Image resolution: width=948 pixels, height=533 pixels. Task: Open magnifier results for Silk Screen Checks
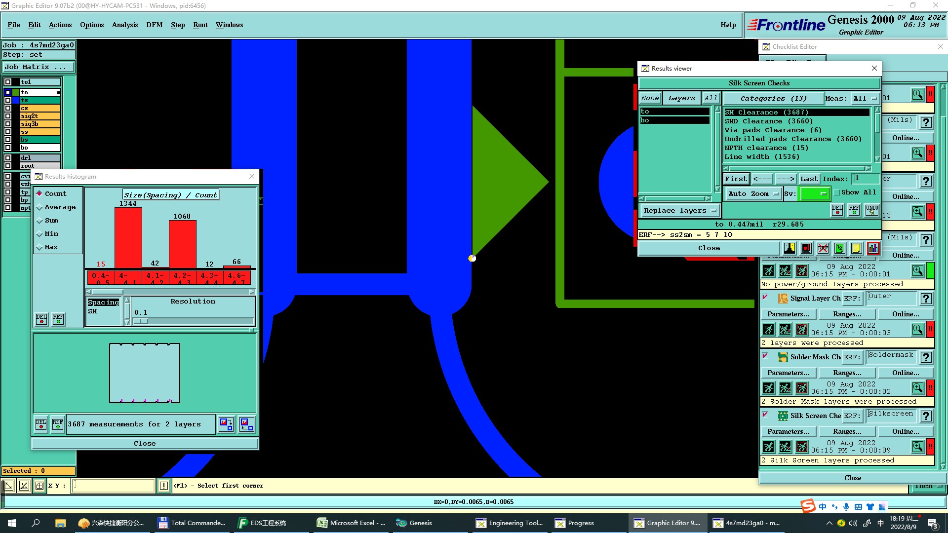[x=917, y=447]
